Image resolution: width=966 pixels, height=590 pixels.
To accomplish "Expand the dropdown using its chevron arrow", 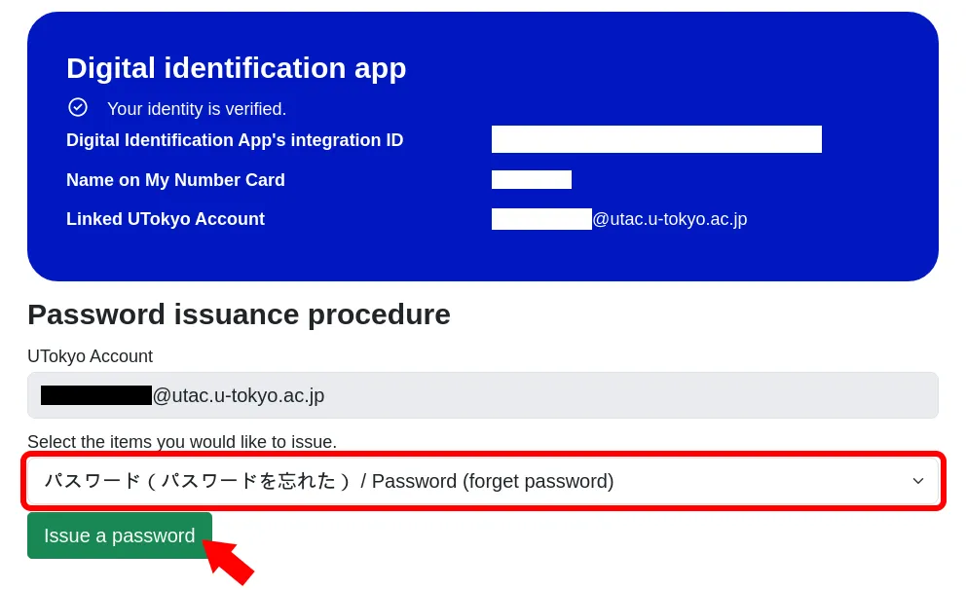I will click(x=917, y=481).
